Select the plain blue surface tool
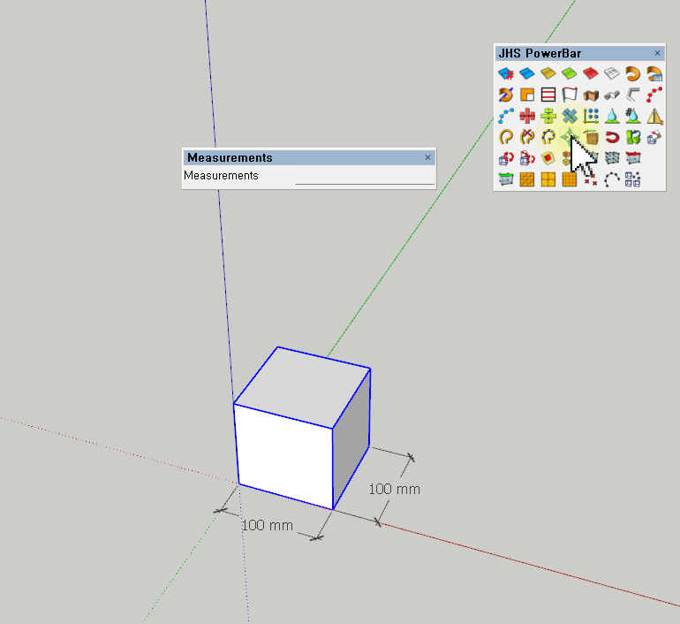 point(527,73)
